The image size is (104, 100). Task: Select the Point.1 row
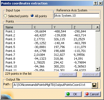[50, 31]
